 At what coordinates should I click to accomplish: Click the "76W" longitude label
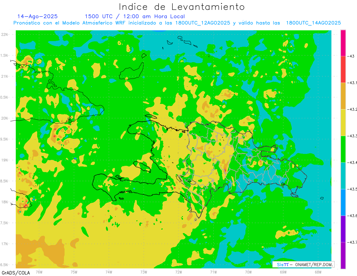39,272
